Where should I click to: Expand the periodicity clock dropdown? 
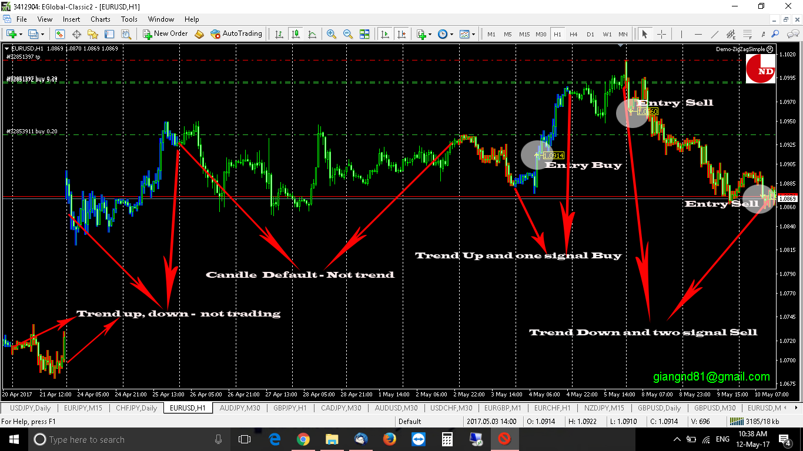tap(451, 34)
